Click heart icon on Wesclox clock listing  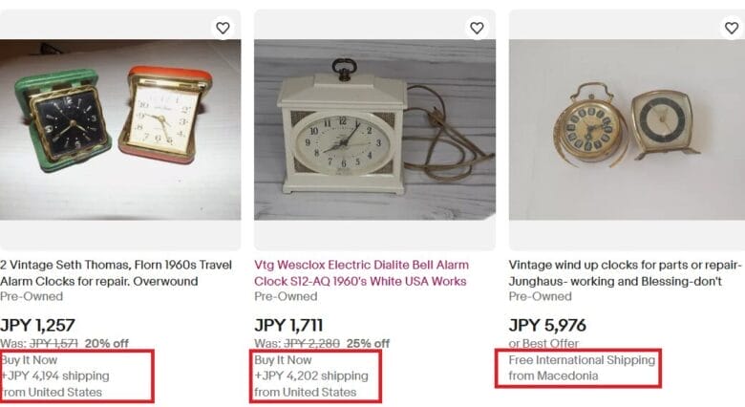pyautogui.click(x=477, y=28)
